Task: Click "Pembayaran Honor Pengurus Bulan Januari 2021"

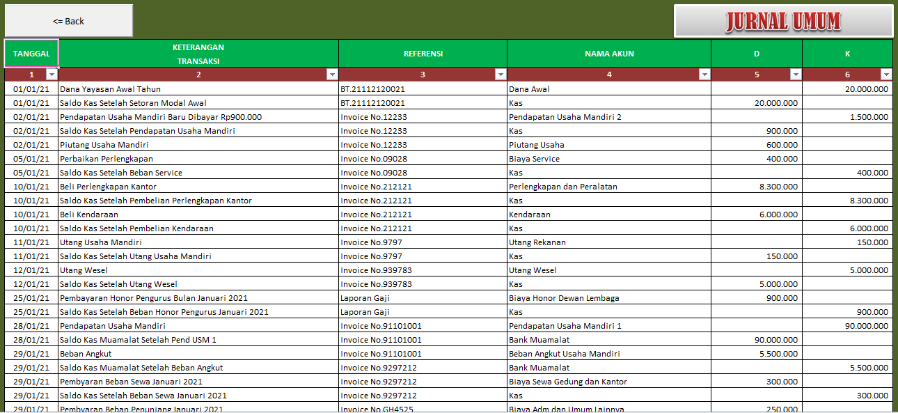Action: 198,298
